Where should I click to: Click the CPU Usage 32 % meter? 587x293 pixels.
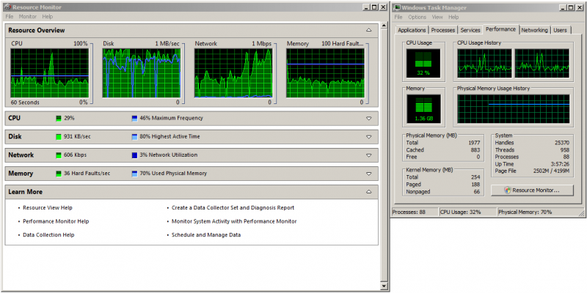[x=423, y=63]
